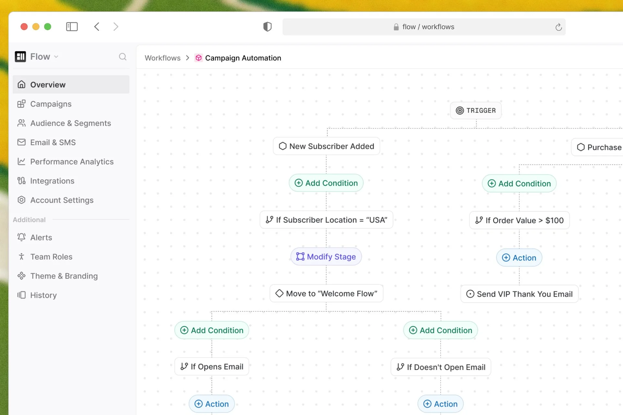Select the Integrations icon in sidebar
The image size is (623, 415).
[x=21, y=181]
